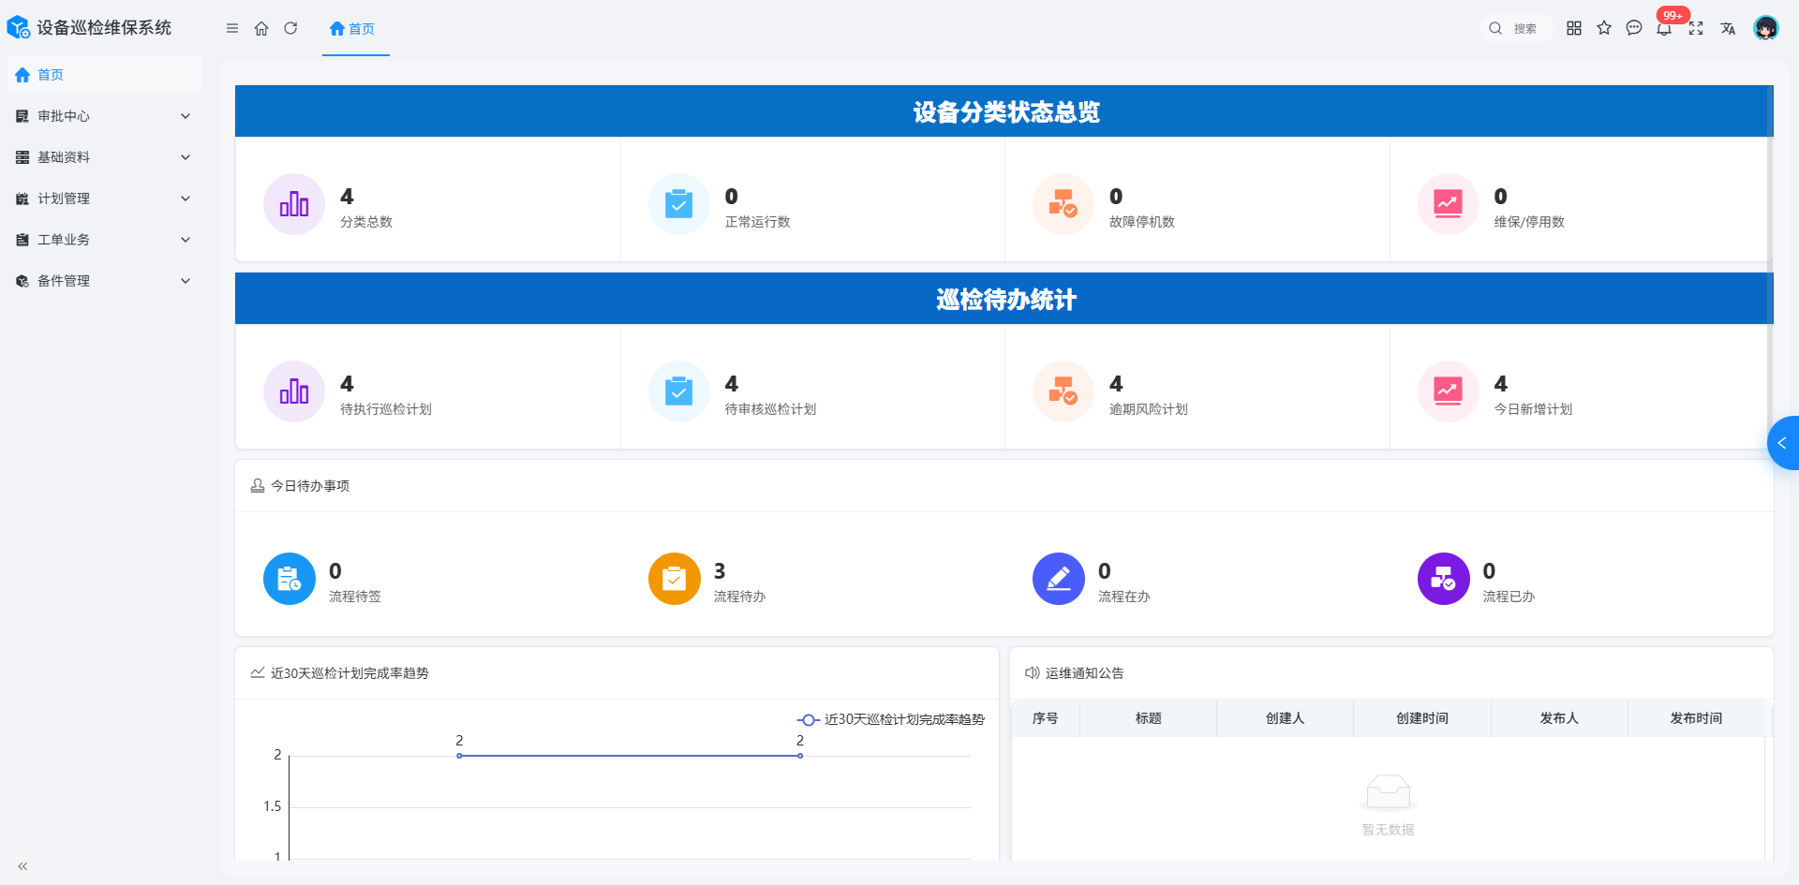Screen dimensions: 1799x885
Task: Expand the 基础资料 sidebar menu
Action: [104, 157]
